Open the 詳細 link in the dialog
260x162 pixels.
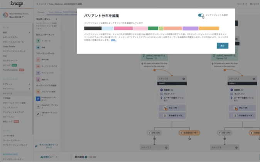pos(114,40)
